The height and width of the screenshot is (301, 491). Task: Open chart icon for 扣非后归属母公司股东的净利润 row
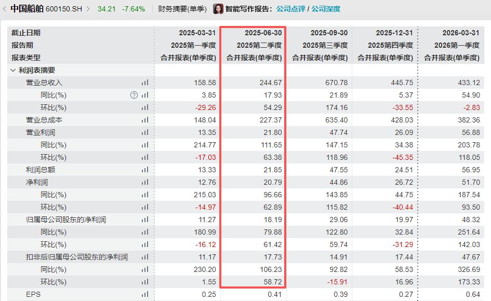pyautogui.click(x=144, y=257)
